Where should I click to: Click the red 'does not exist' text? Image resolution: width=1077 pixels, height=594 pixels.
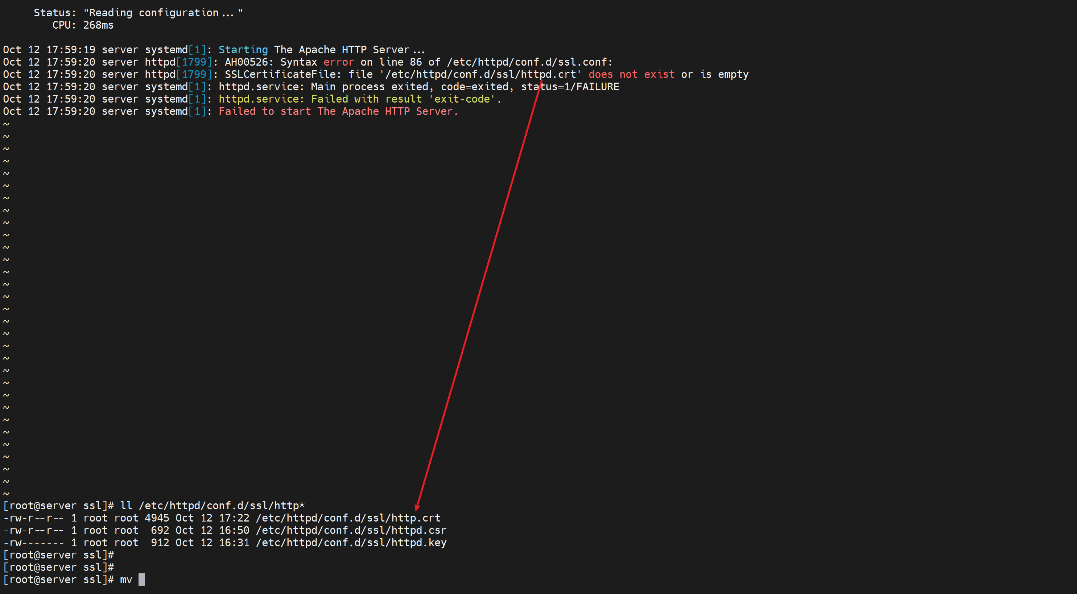pyautogui.click(x=631, y=74)
